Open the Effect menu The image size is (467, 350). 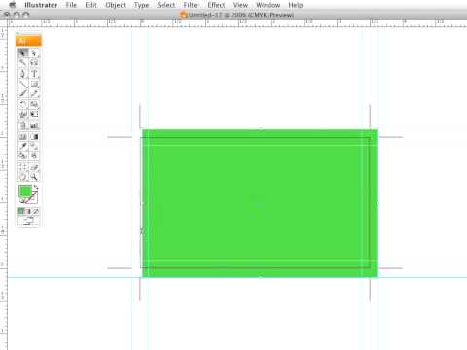pos(216,5)
